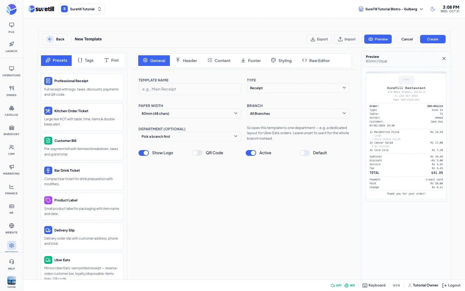Switch to the Styling tab
The height and width of the screenshot is (291, 465).
click(281, 60)
